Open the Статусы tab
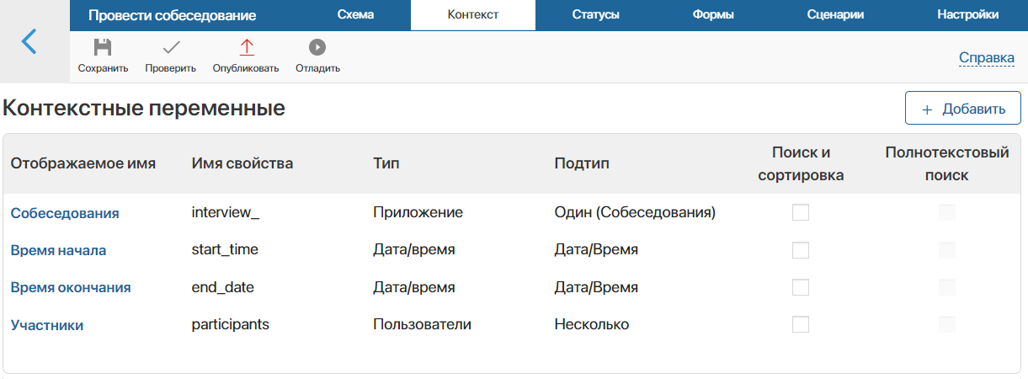This screenshot has width=1028, height=379. coord(595,15)
